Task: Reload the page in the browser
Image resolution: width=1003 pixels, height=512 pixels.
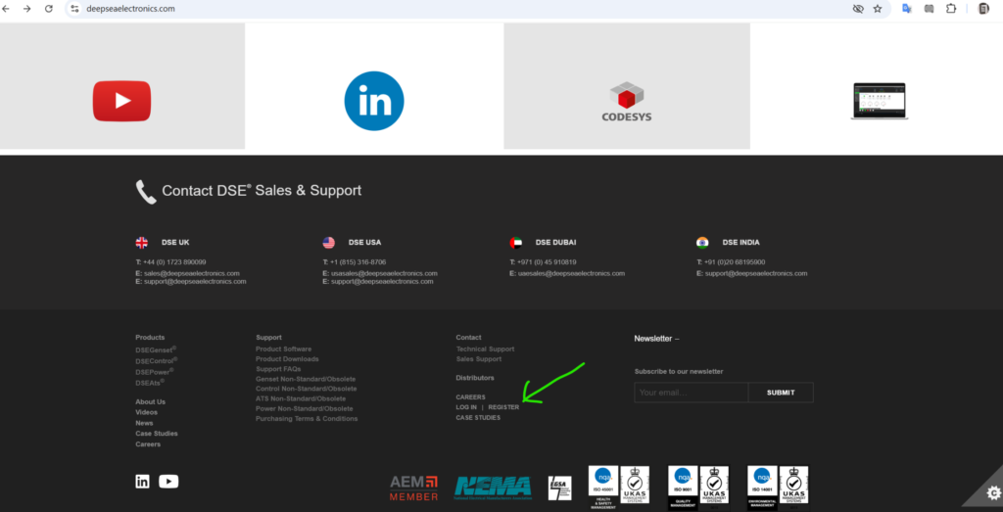Action: [x=48, y=9]
